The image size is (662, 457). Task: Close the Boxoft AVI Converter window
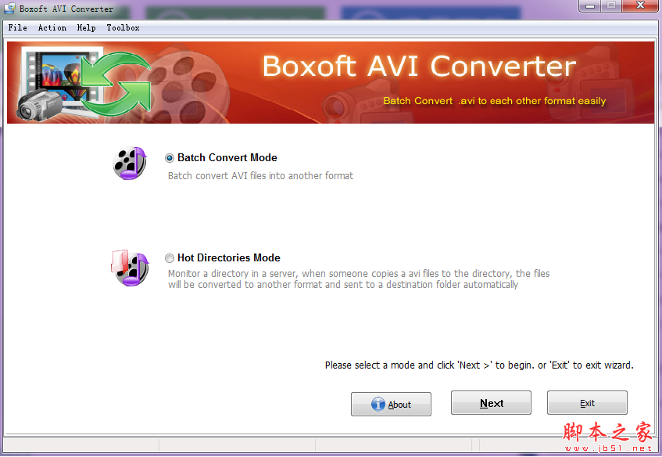pyautogui.click(x=640, y=6)
